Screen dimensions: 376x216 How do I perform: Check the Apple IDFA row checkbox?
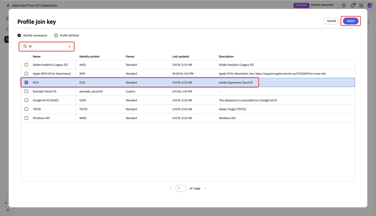click(27, 73)
